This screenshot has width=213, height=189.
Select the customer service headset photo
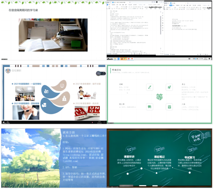[26, 113]
